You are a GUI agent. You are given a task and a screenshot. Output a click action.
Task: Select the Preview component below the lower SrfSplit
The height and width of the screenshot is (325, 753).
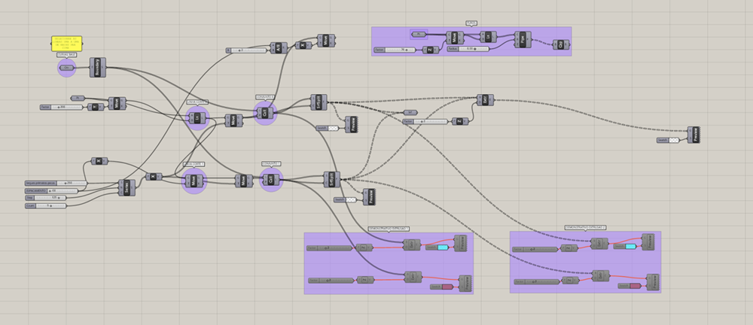click(x=369, y=197)
